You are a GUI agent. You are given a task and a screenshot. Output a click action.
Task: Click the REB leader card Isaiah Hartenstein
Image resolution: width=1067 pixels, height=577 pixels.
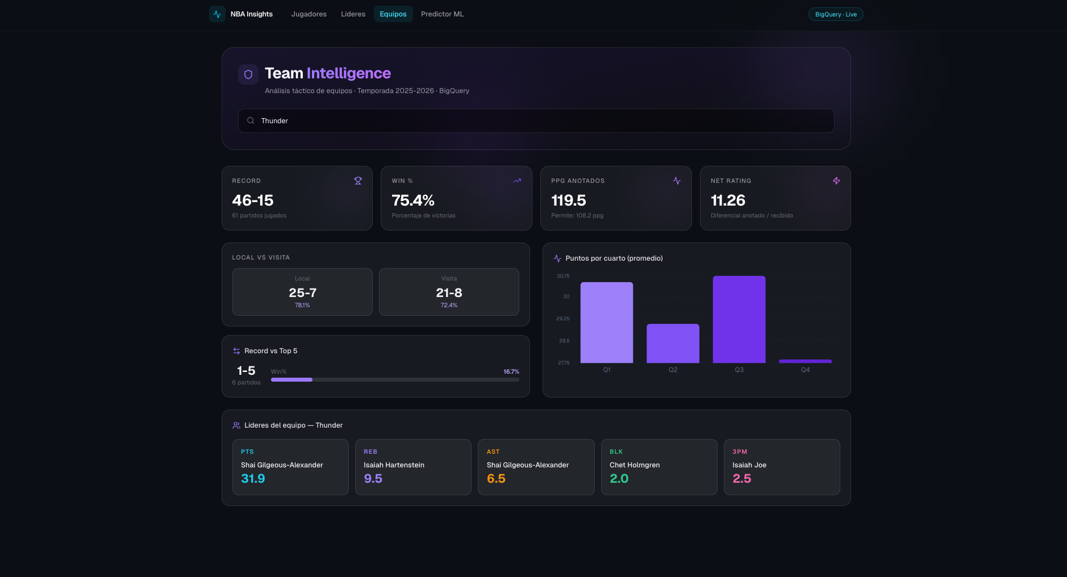413,467
